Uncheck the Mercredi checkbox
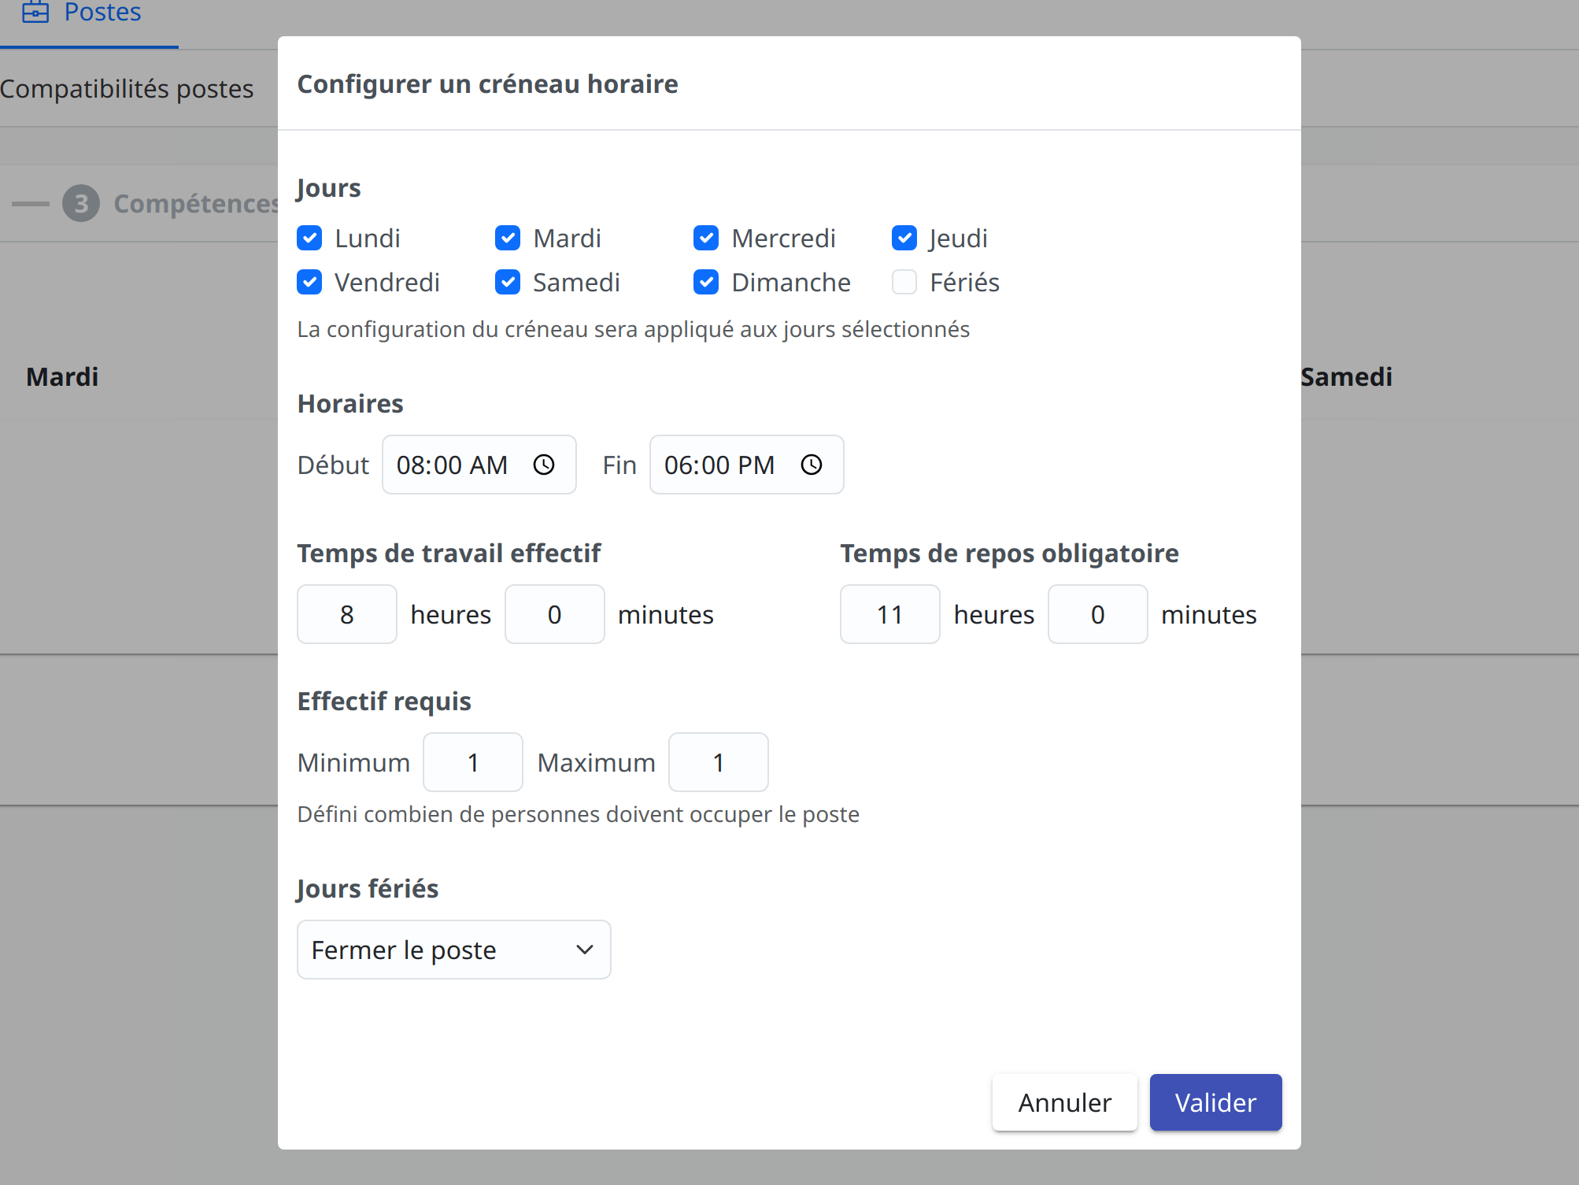 tap(706, 238)
